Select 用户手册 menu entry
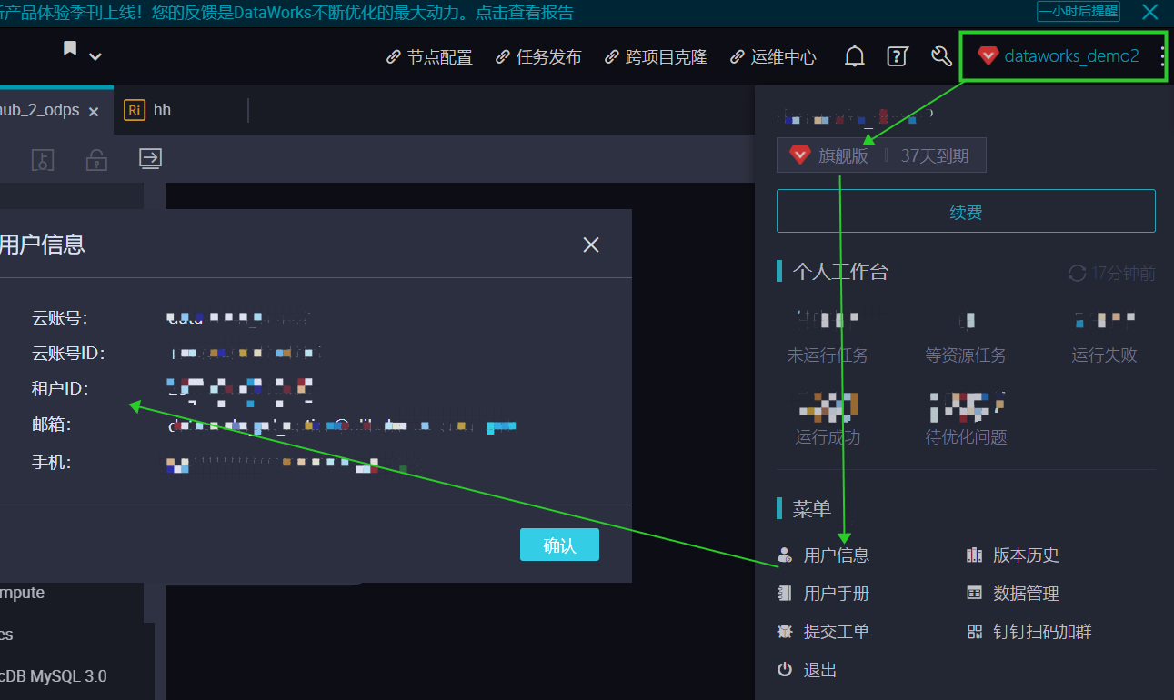The height and width of the screenshot is (700, 1174). coord(837,594)
